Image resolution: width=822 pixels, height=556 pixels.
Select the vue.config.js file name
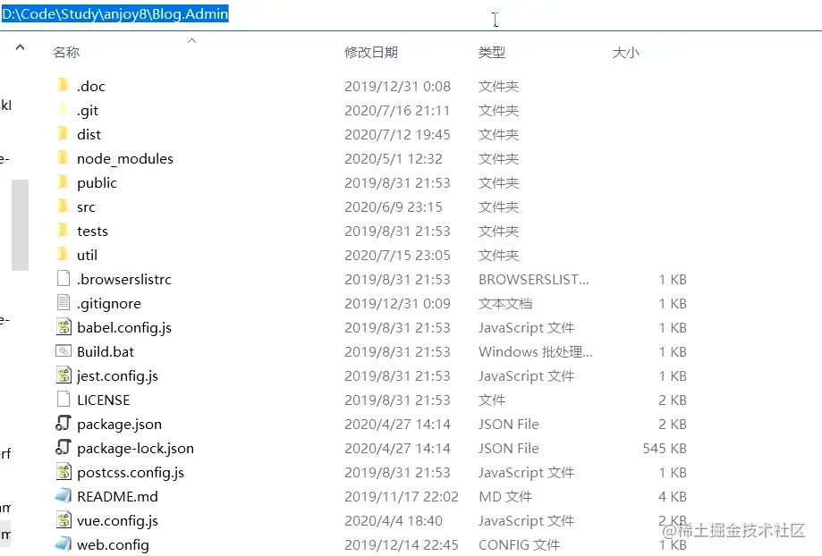[x=117, y=520]
